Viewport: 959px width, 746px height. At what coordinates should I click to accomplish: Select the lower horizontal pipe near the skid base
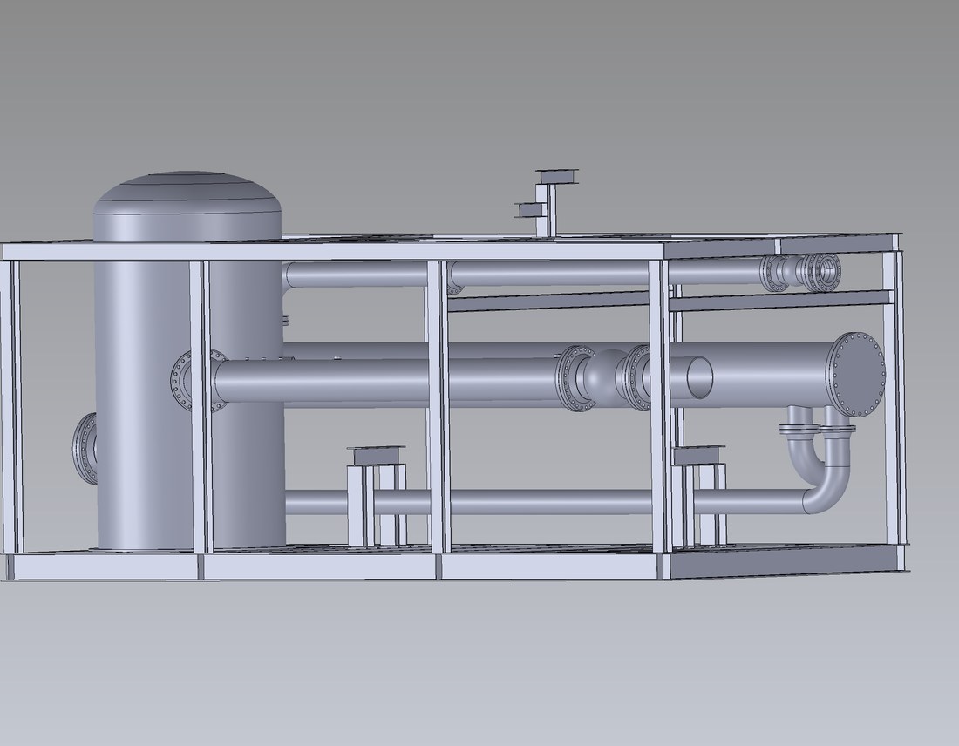544,501
